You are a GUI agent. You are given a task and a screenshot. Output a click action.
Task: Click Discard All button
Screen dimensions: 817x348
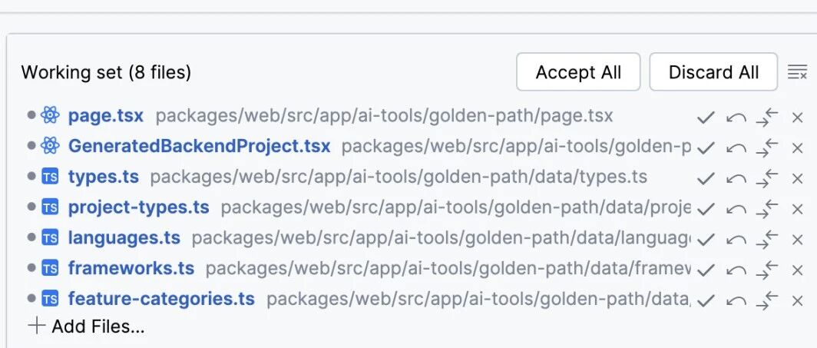click(x=713, y=72)
